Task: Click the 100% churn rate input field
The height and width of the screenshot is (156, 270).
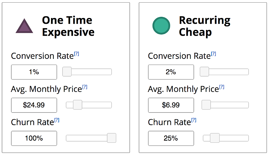Action: [x=34, y=138]
